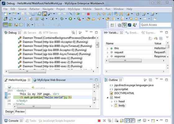Open the MyEclipse menu

click(x=74, y=9)
